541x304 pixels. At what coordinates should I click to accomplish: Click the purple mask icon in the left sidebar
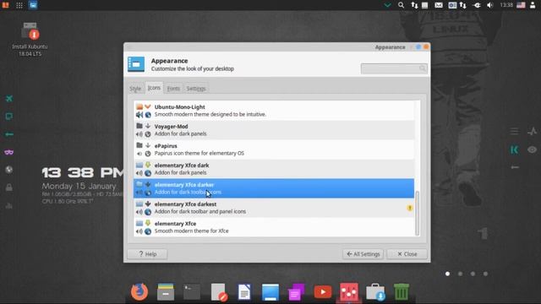(9, 152)
